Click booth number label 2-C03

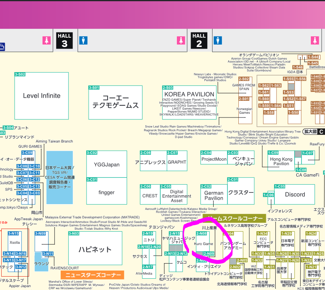233,153
